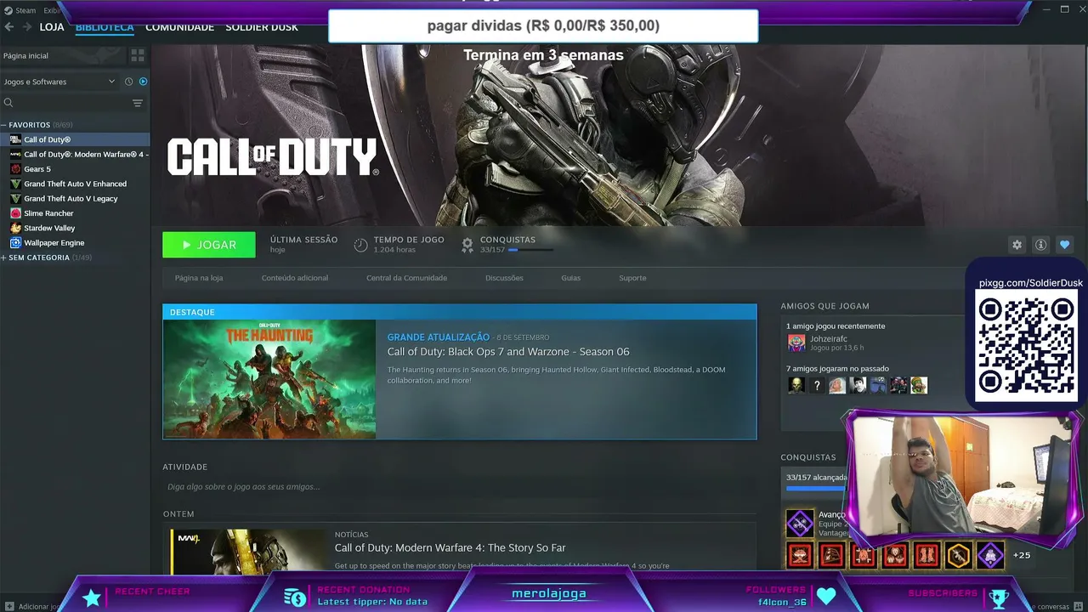
Task: Click the skull avatar friend
Action: [796, 386]
